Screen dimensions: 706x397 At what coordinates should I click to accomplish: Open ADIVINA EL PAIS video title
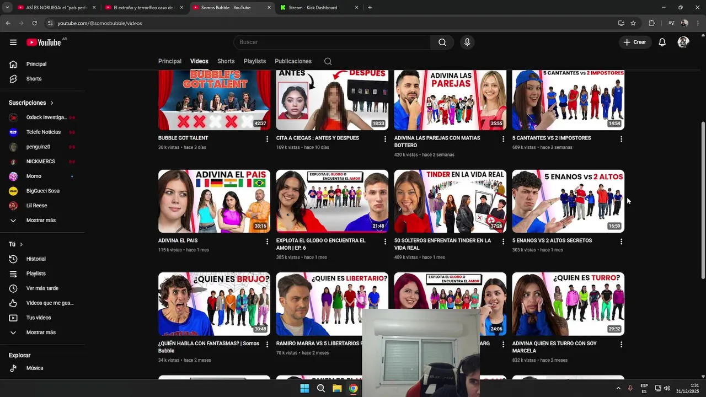(x=178, y=241)
